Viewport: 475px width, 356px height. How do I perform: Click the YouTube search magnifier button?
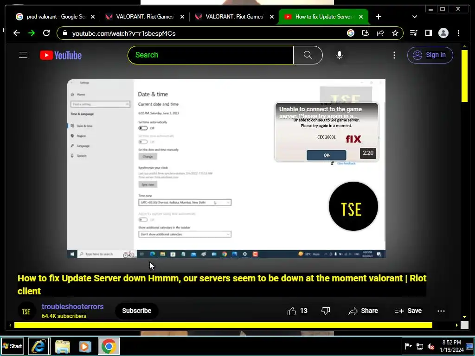[x=308, y=55]
